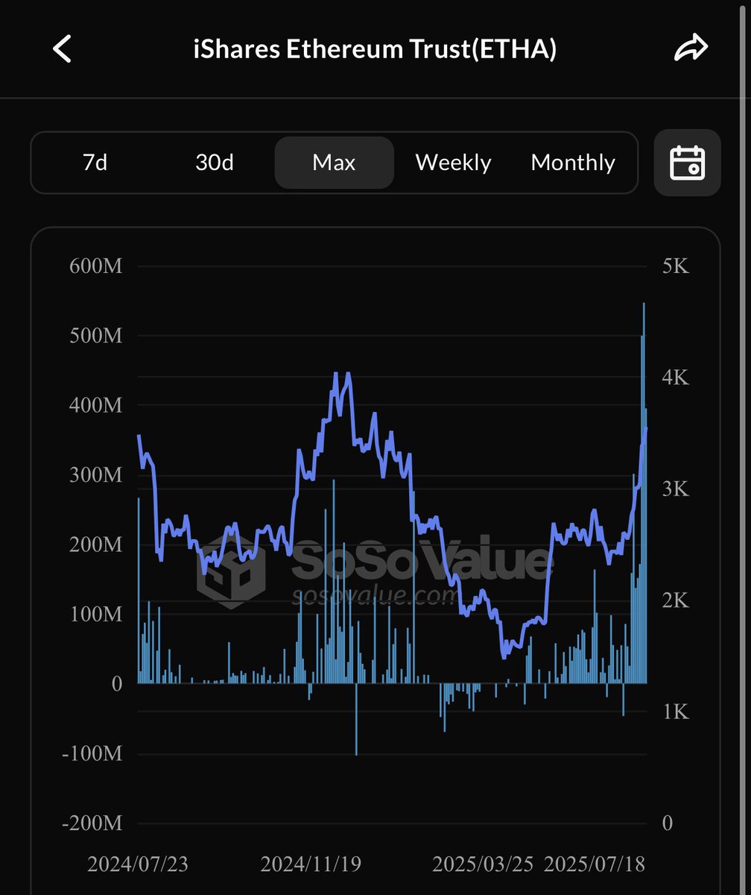751x895 pixels.
Task: Click the 300M left axis label
Action: pyautogui.click(x=95, y=475)
